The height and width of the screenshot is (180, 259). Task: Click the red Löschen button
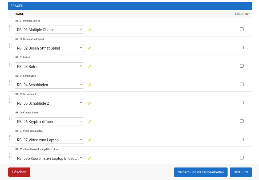(x=19, y=172)
